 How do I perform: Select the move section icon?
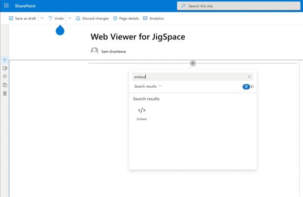point(5,76)
